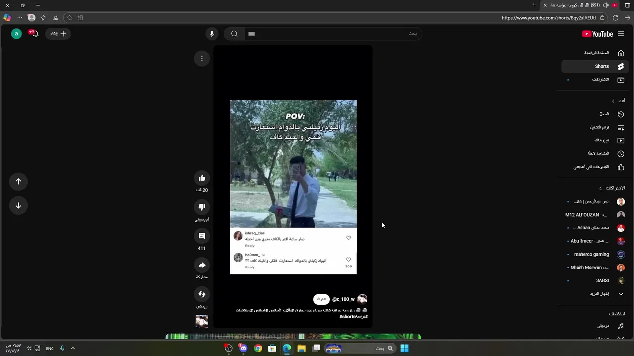Open the 3ABSI channel subscription
This screenshot has height=356, width=634.
[x=595, y=281]
